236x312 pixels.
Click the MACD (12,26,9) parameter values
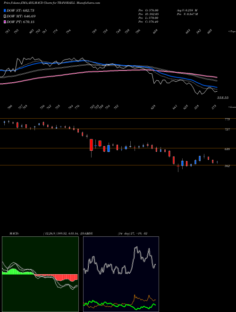click(x=65, y=234)
